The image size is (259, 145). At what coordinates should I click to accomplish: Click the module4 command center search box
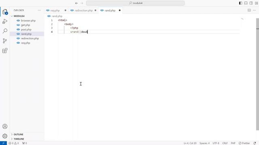(x=136, y=3)
